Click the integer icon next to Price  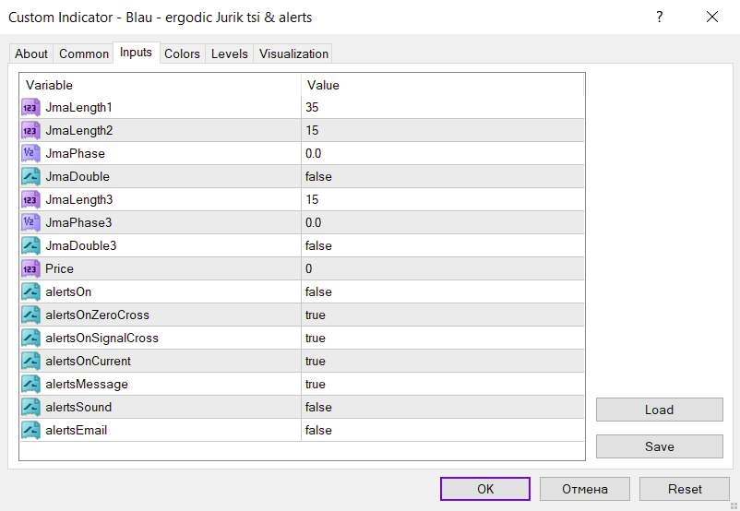30,268
